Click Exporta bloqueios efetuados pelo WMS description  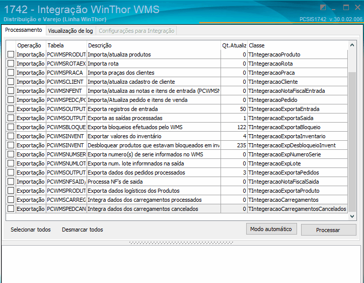(154, 127)
